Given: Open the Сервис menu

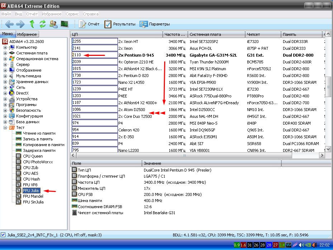Looking at the screenshot, I should (x=72, y=14).
